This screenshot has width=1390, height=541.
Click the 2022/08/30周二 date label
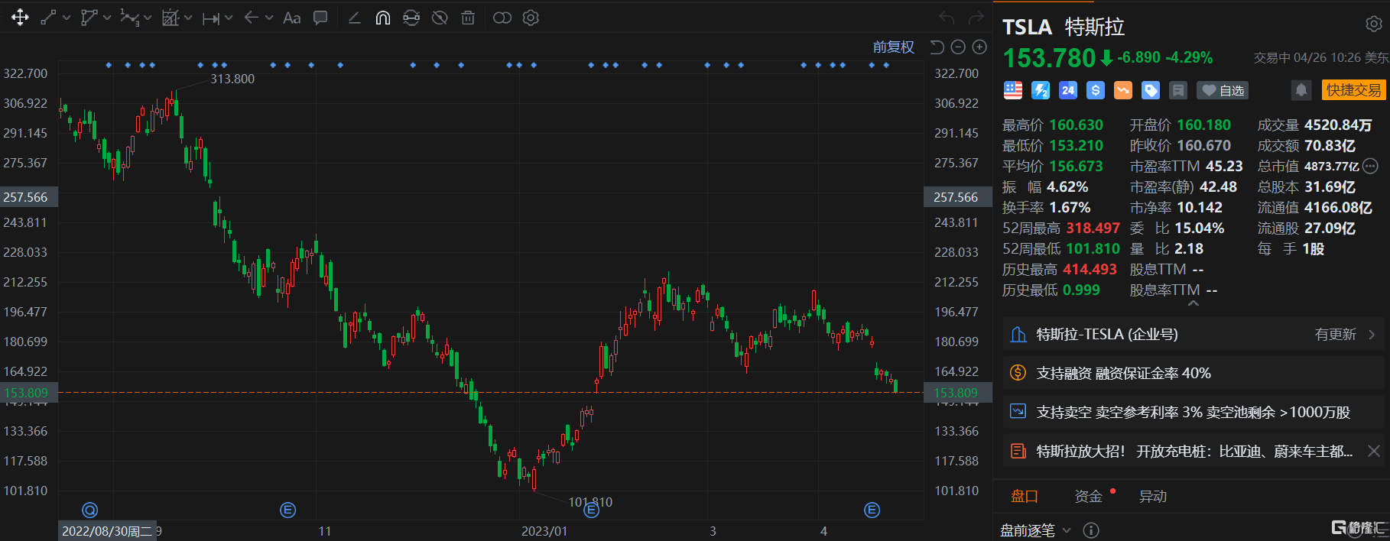(x=107, y=531)
